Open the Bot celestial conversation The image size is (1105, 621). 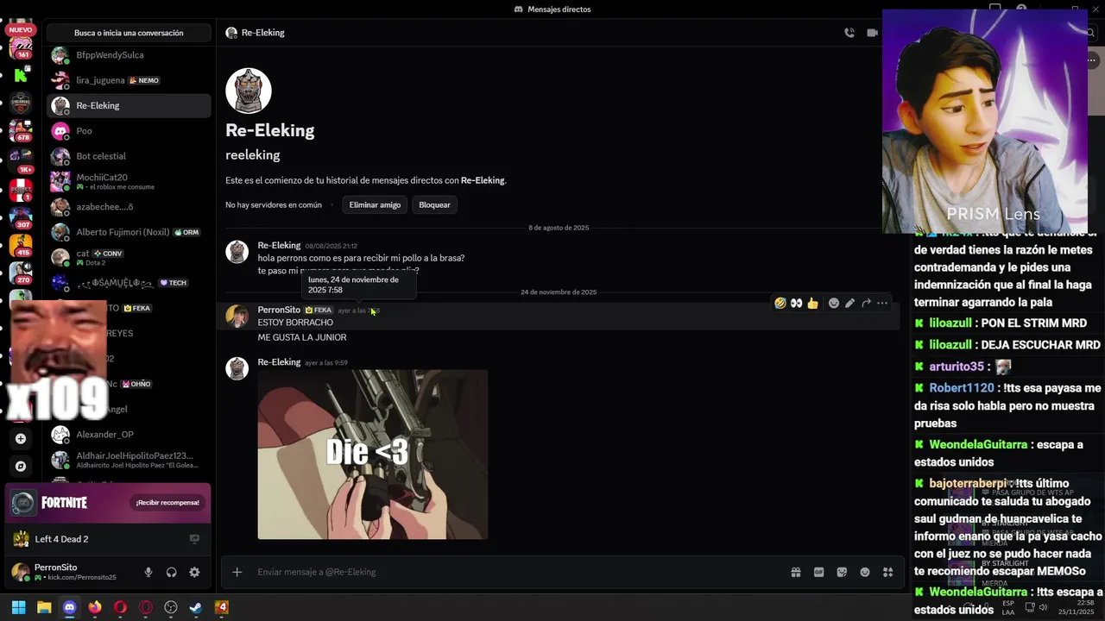point(129,156)
